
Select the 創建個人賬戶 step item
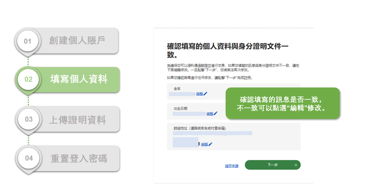tap(67, 40)
